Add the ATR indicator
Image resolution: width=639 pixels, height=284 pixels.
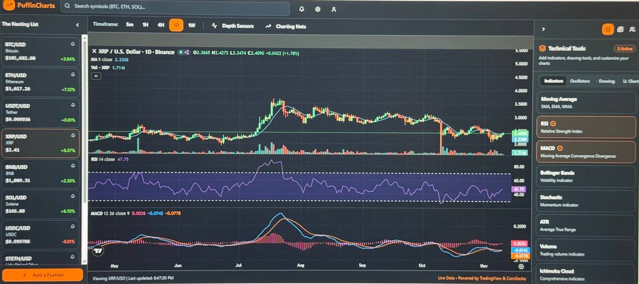[586, 225]
